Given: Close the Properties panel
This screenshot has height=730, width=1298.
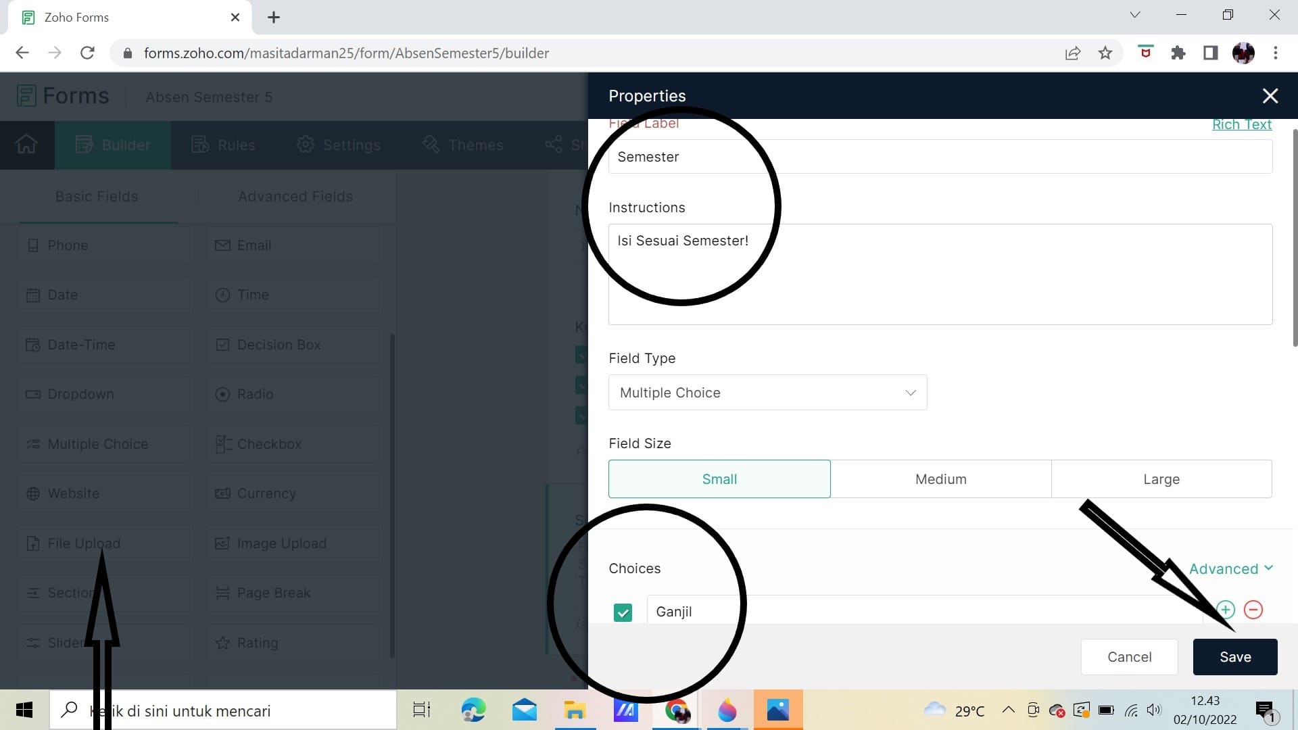Looking at the screenshot, I should pos(1270,96).
